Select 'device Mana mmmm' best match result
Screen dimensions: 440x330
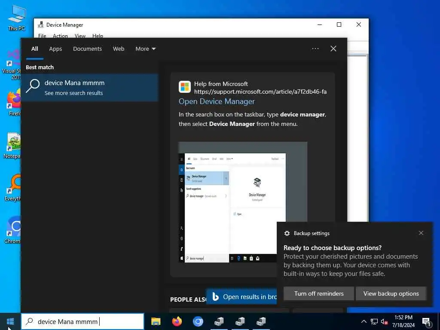point(90,88)
